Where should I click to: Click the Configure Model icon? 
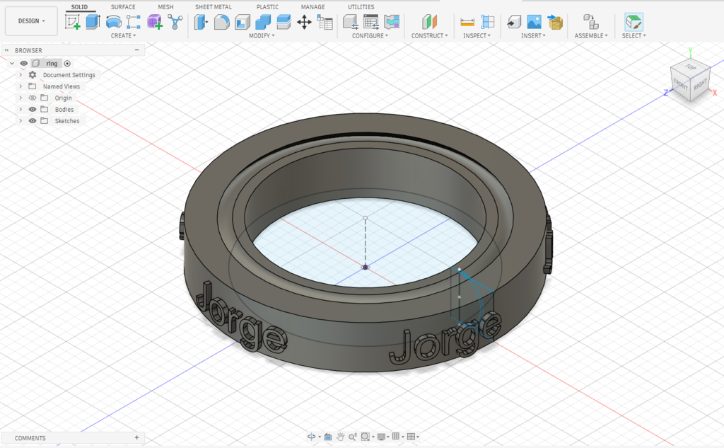(x=351, y=22)
